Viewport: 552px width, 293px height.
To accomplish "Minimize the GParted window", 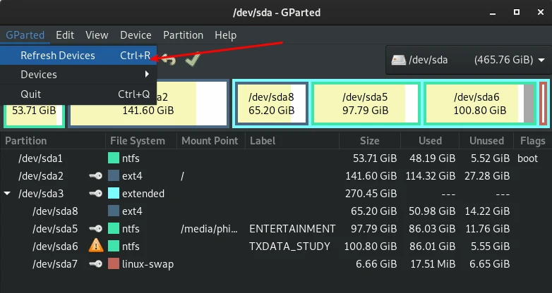I will click(x=493, y=13).
